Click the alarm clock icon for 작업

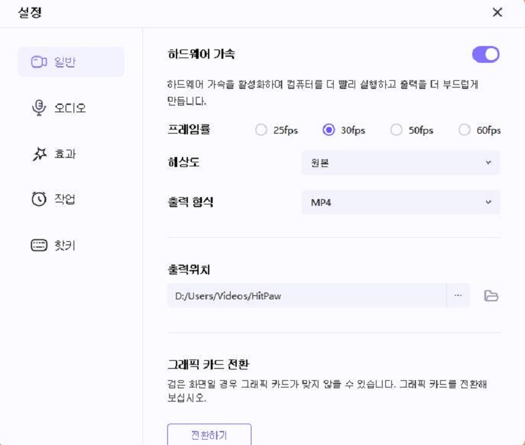coord(39,199)
